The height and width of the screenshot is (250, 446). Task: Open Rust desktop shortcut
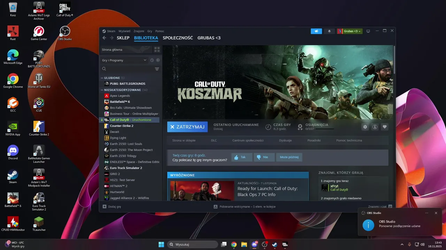(x=13, y=33)
